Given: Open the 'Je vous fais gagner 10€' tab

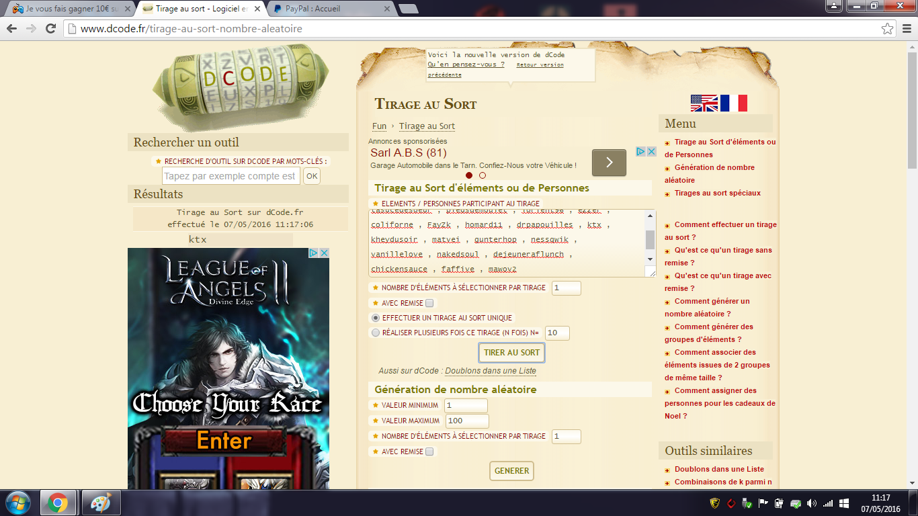Looking at the screenshot, I should click(x=67, y=9).
